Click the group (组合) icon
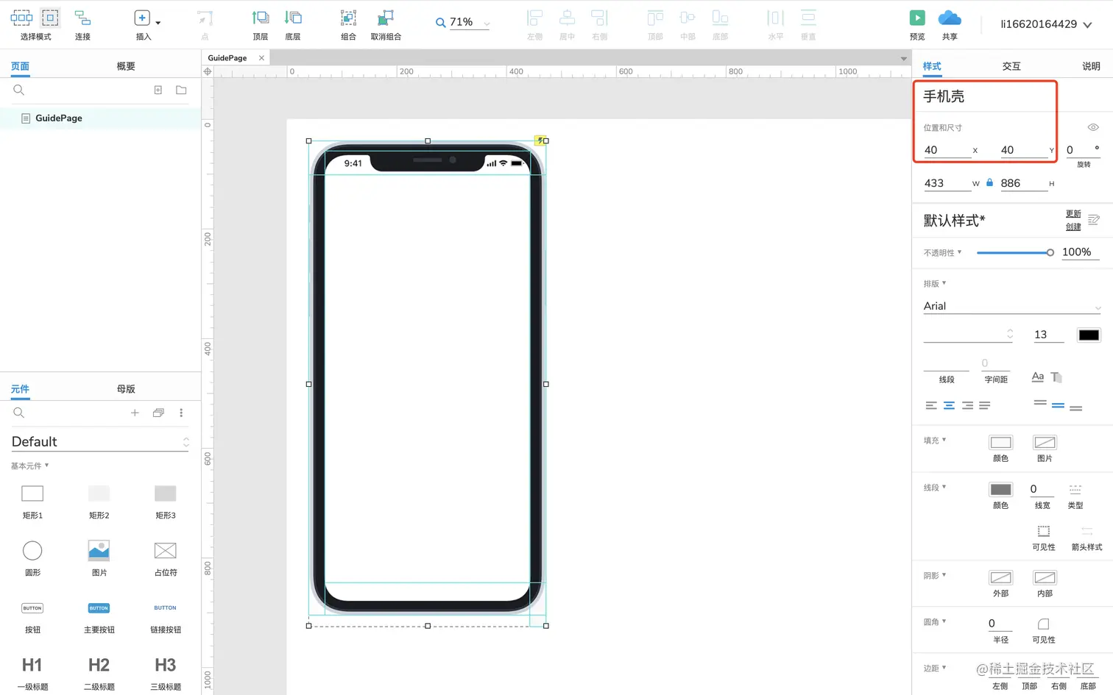 pos(348,18)
